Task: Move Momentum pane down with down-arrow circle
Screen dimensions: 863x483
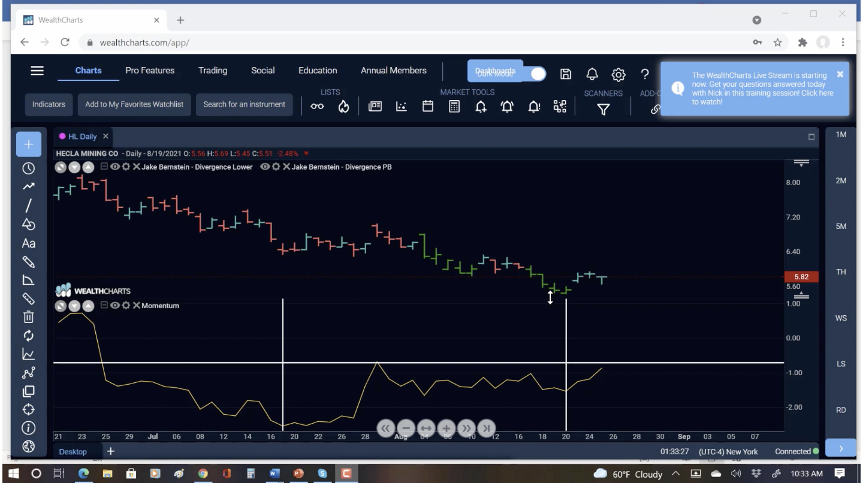Action: click(74, 306)
